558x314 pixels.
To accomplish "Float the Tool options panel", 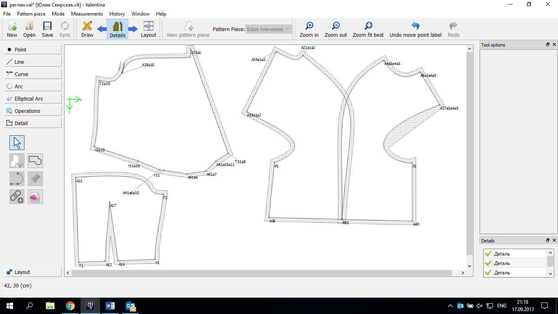I will pos(548,45).
